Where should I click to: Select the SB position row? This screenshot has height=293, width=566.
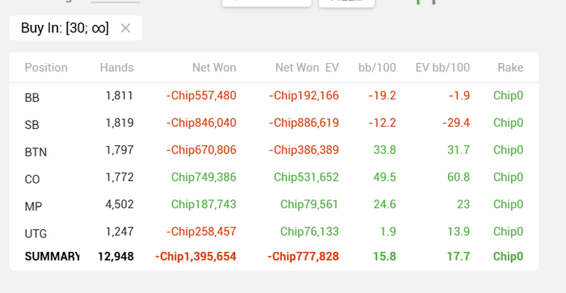(274, 123)
